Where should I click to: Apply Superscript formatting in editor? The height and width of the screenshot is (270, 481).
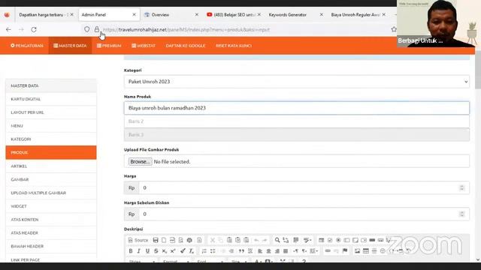click(x=173, y=251)
